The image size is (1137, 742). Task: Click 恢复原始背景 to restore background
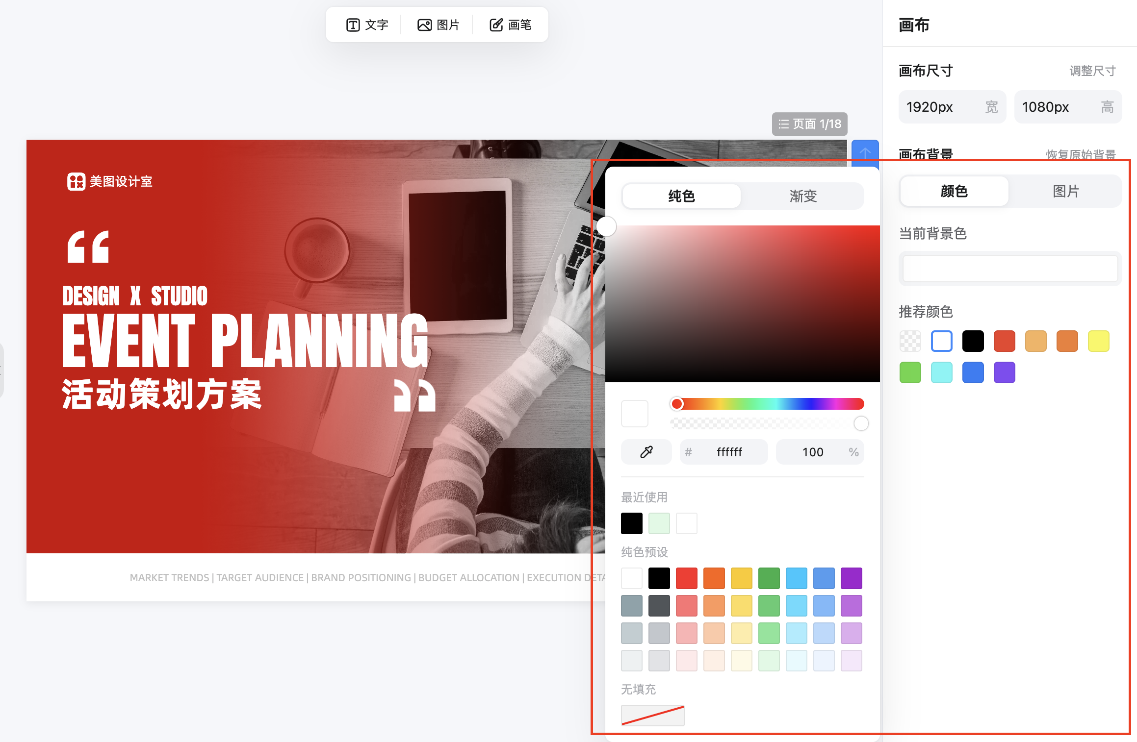1081,154
